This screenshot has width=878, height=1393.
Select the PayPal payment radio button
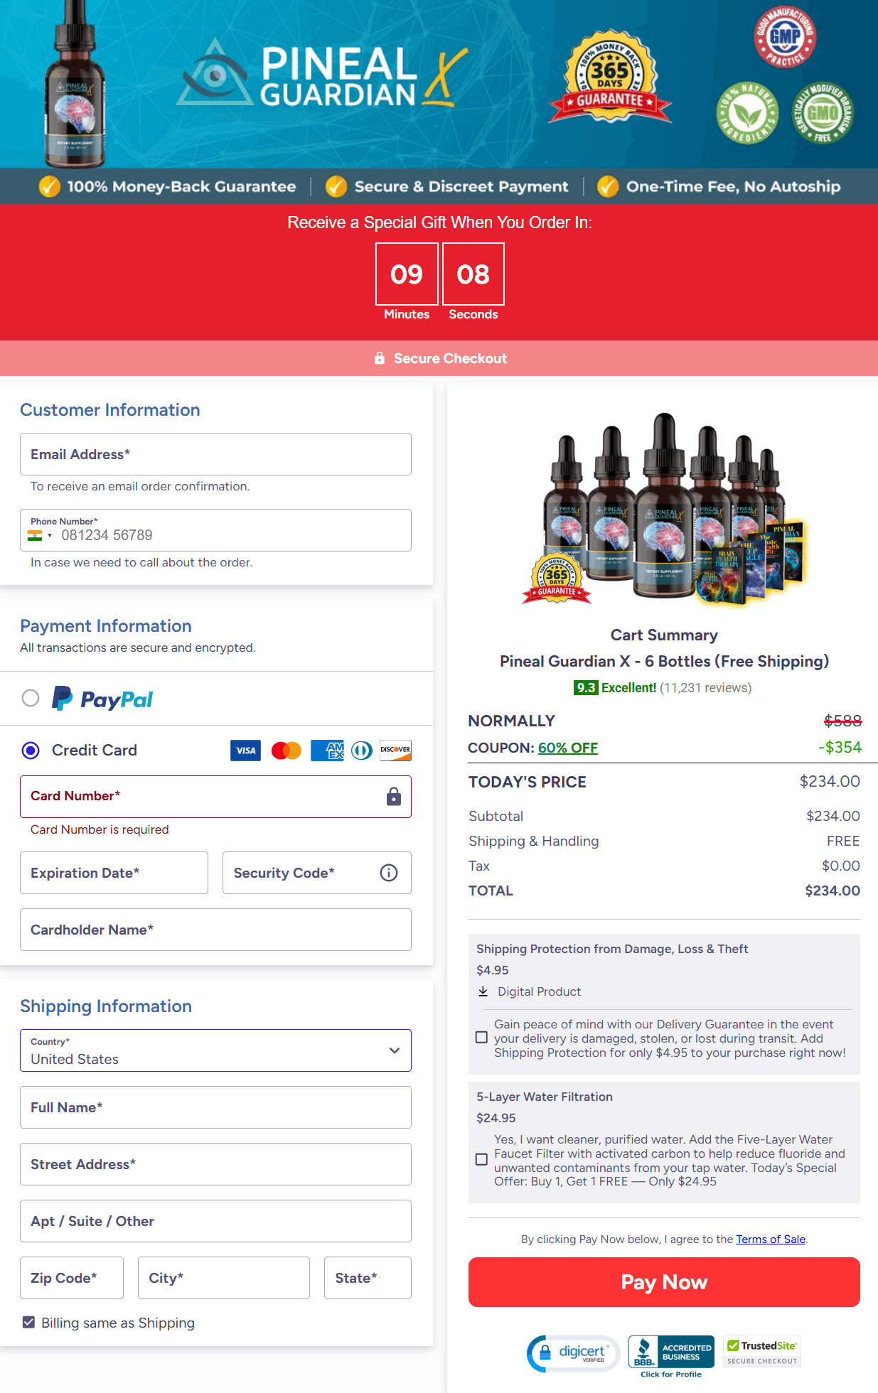[31, 698]
